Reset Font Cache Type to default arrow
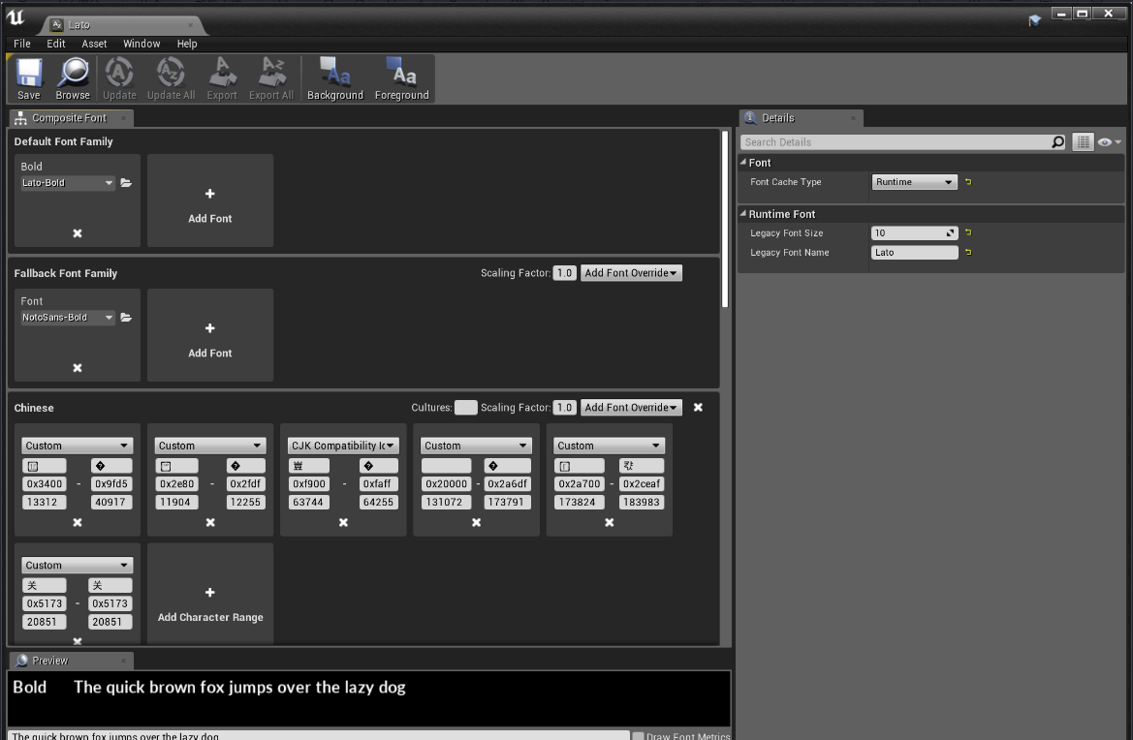The height and width of the screenshot is (740, 1133). point(967,182)
